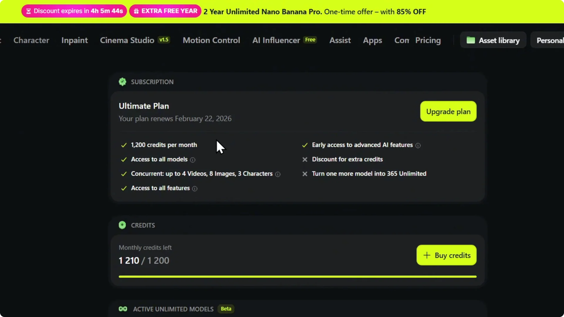The image size is (564, 317).
Task: Click the Upgrade plan button
Action: pos(448,111)
